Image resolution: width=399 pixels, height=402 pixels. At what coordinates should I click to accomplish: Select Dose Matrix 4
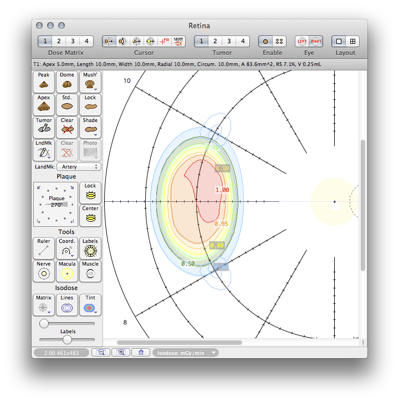pyautogui.click(x=86, y=41)
